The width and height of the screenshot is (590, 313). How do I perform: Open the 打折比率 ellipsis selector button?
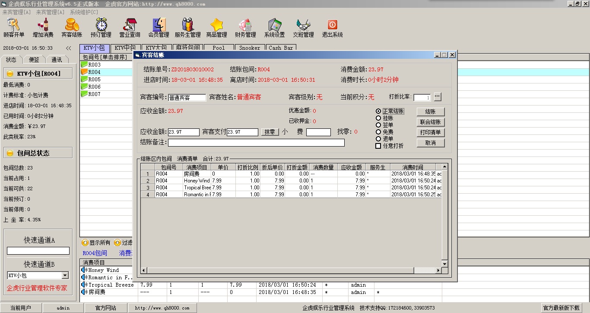tap(438, 97)
